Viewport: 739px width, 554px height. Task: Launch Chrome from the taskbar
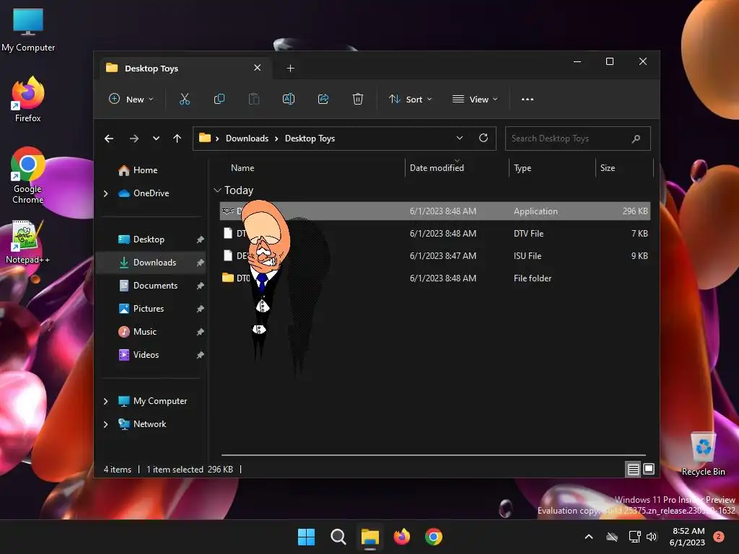tap(434, 537)
